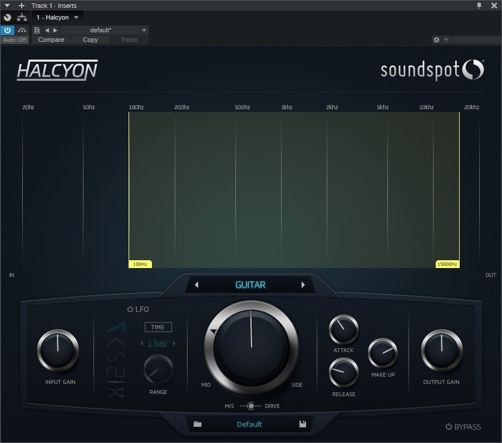Open the routing/channel editor icon
The height and width of the screenshot is (443, 502).
22,17
